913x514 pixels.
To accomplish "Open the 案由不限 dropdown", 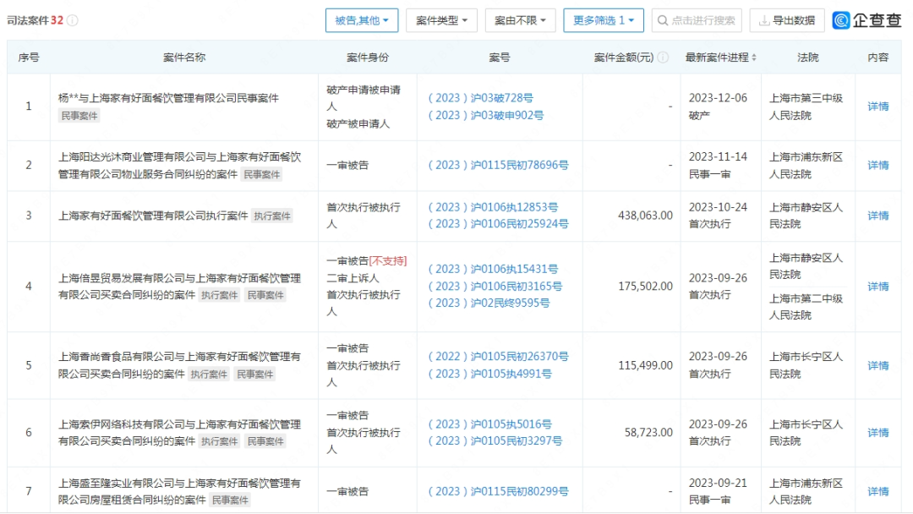I will (x=520, y=20).
